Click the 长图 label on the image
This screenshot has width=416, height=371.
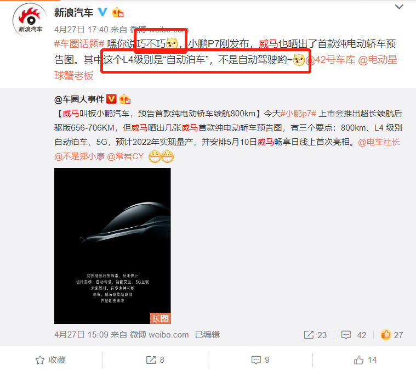pos(161,318)
